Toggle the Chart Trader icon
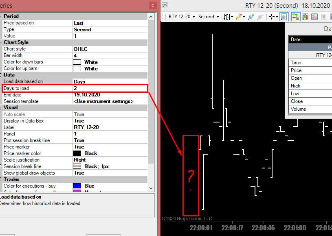Screen dimensions: 332x236 [296, 17]
